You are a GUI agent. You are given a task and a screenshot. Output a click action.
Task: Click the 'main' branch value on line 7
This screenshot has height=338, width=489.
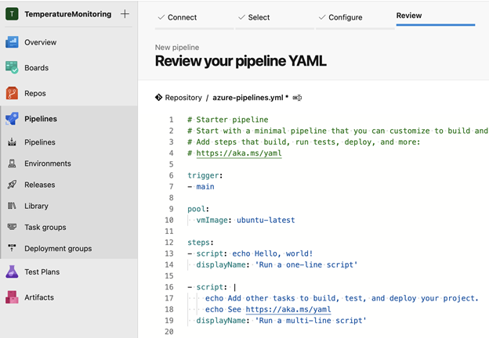205,187
